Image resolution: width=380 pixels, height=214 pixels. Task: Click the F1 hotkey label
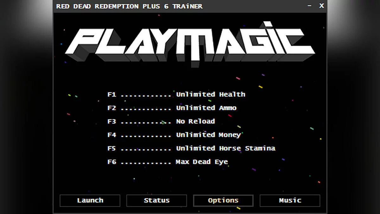click(x=112, y=94)
